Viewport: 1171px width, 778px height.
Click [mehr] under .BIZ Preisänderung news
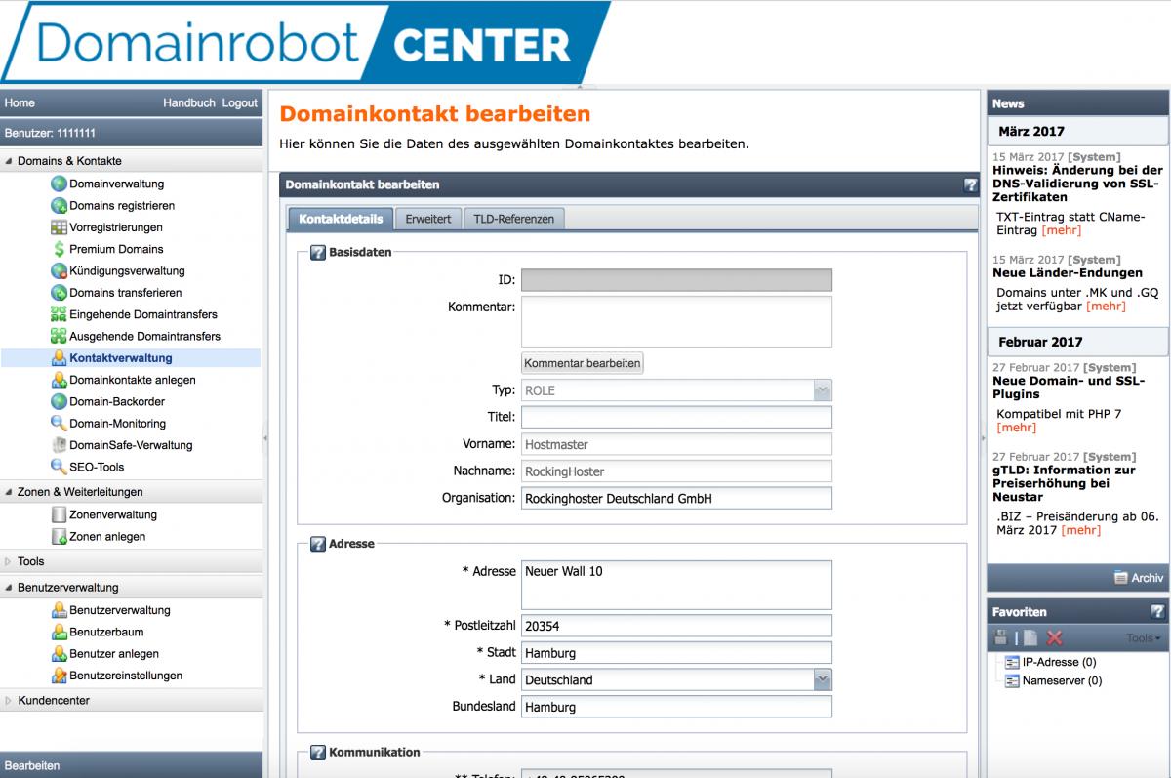pos(1080,530)
